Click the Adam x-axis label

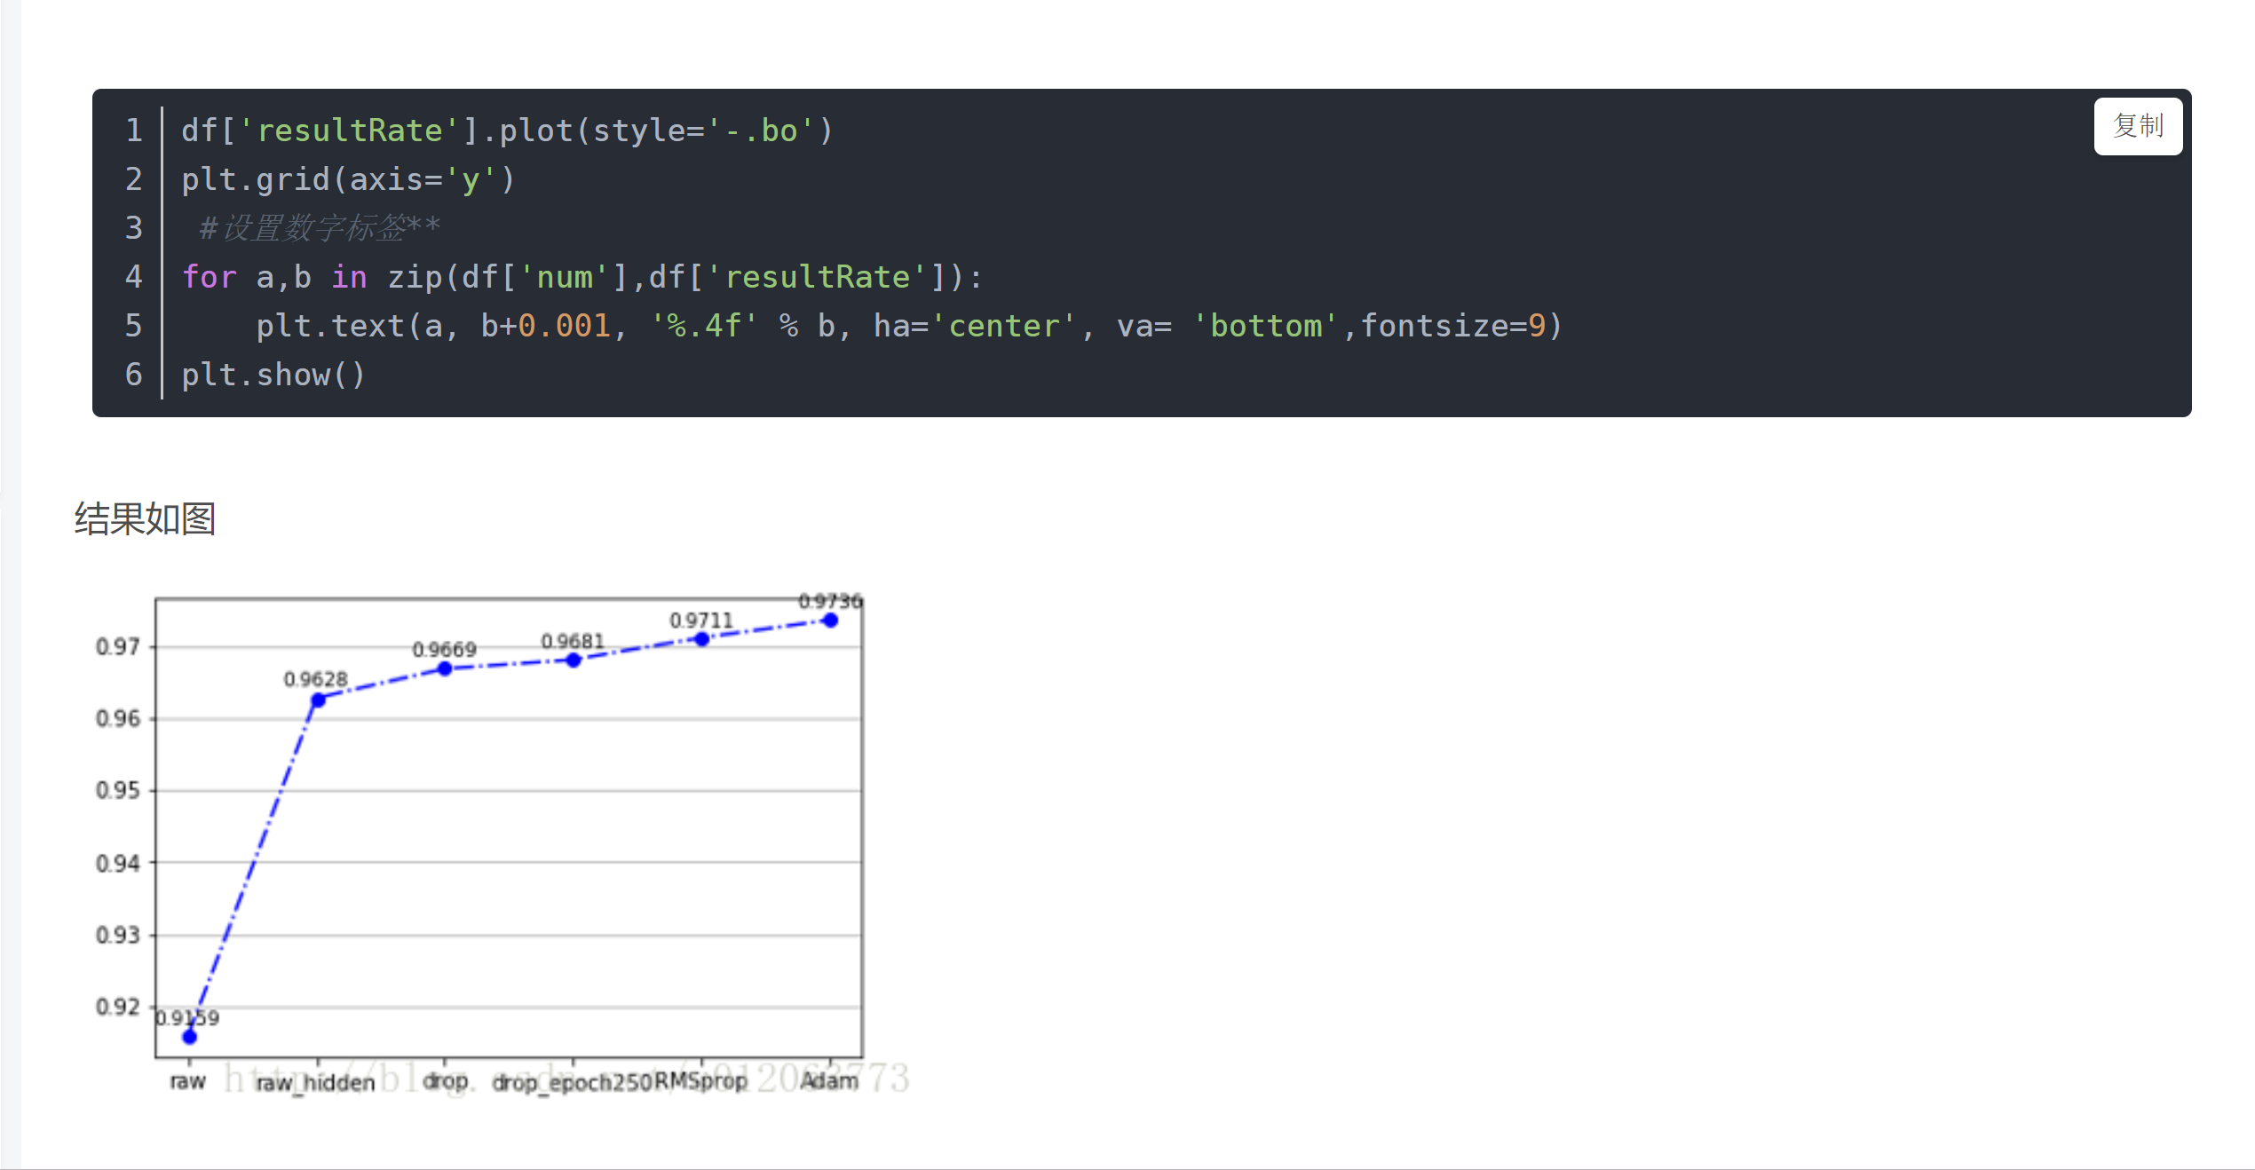tap(829, 1080)
